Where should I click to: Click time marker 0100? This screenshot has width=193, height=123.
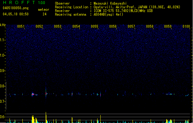(186, 26)
